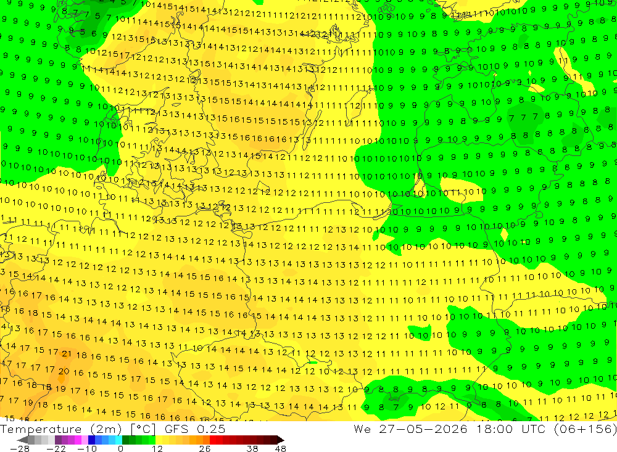This screenshot has width=617, height=452.
Task: Click the dark blue swatch in the legend
Action: tap(91, 440)
